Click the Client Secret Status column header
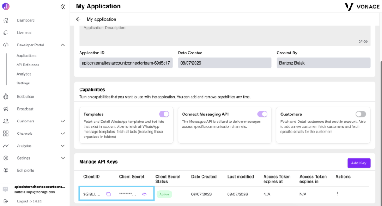The height and width of the screenshot is (206, 382). click(168, 179)
